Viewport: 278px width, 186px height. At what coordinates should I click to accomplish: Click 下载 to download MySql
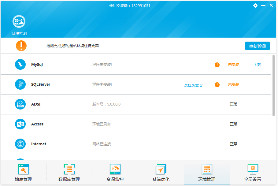(x=257, y=65)
